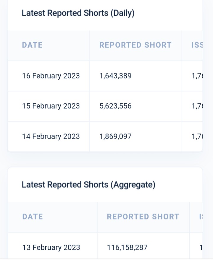Viewport: 213px width, 260px height.
Task: Click truncated issued value in 13 February row
Action: [201, 248]
